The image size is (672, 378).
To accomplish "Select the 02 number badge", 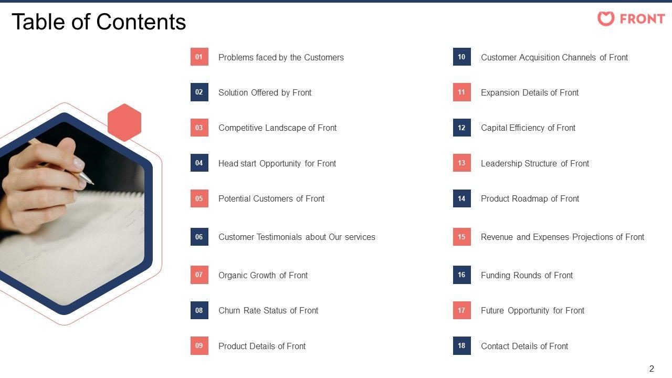I will 199,92.
